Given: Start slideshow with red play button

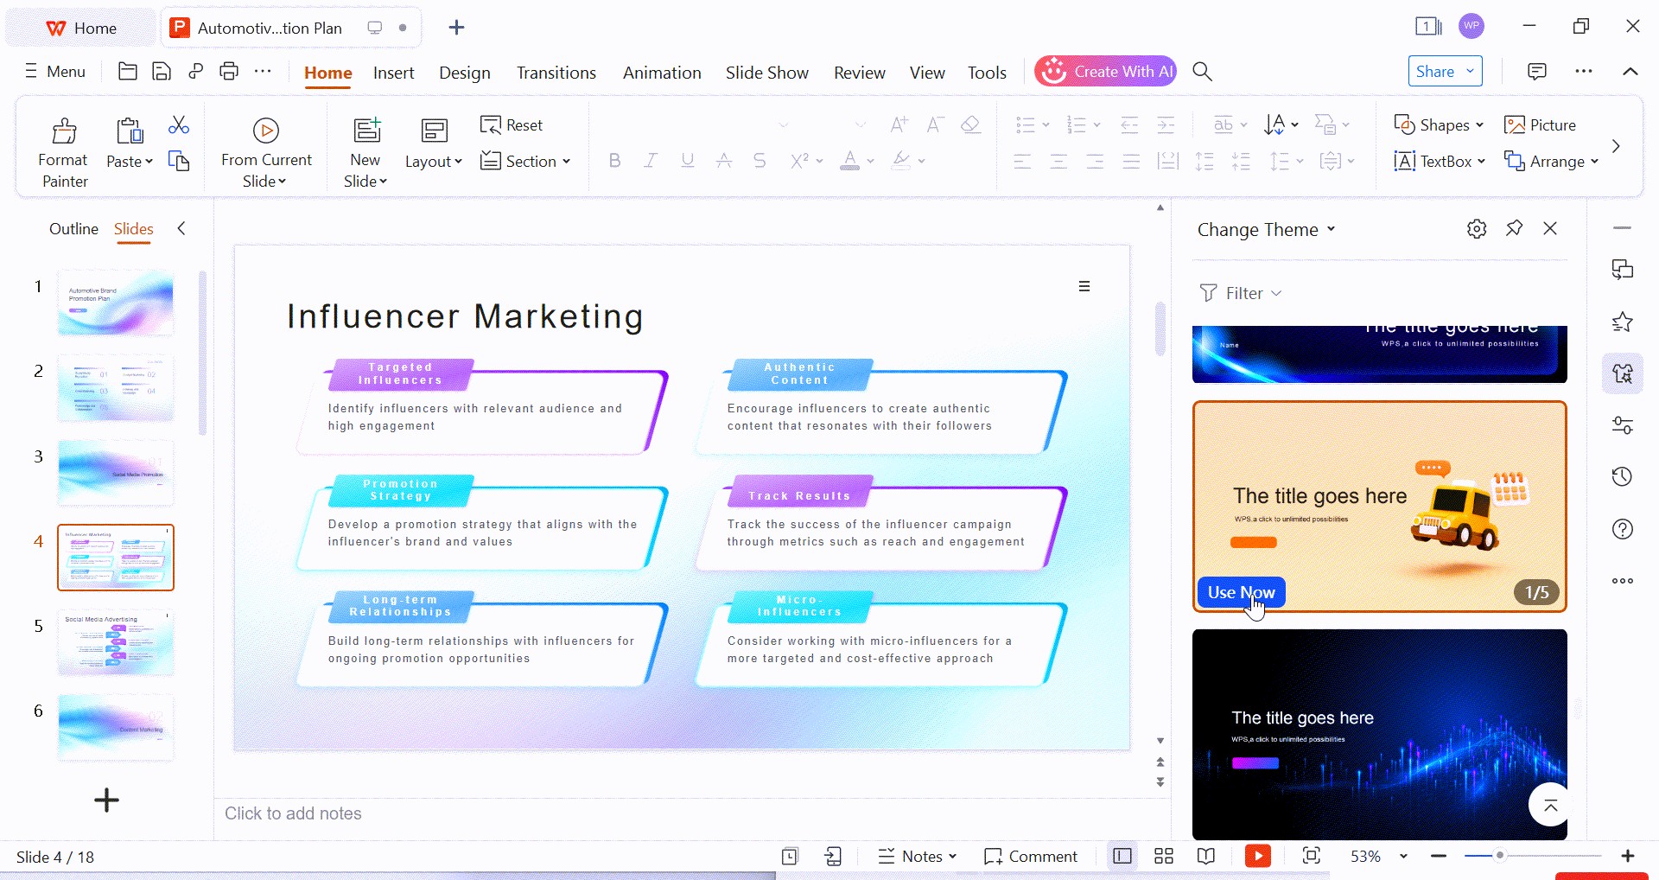Looking at the screenshot, I should tap(1257, 856).
